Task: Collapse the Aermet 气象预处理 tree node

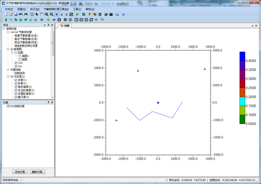Action: point(8,32)
